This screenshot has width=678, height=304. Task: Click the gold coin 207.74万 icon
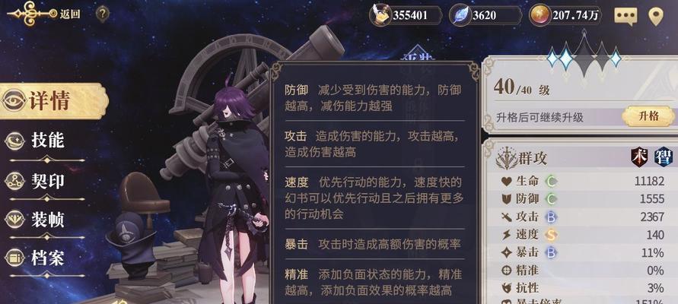tap(540, 15)
